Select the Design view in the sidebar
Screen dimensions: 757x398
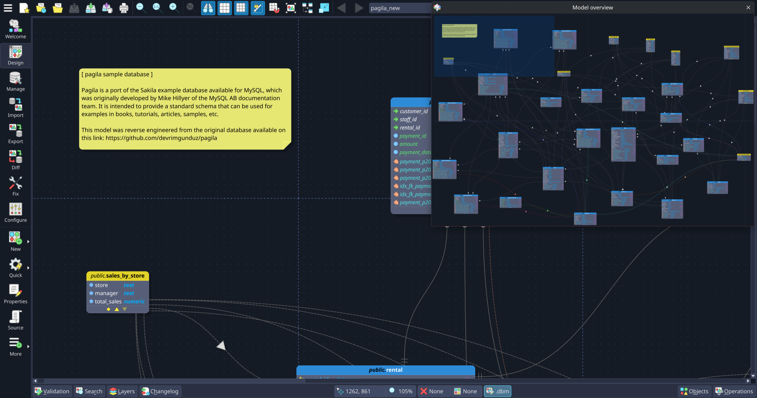point(15,55)
